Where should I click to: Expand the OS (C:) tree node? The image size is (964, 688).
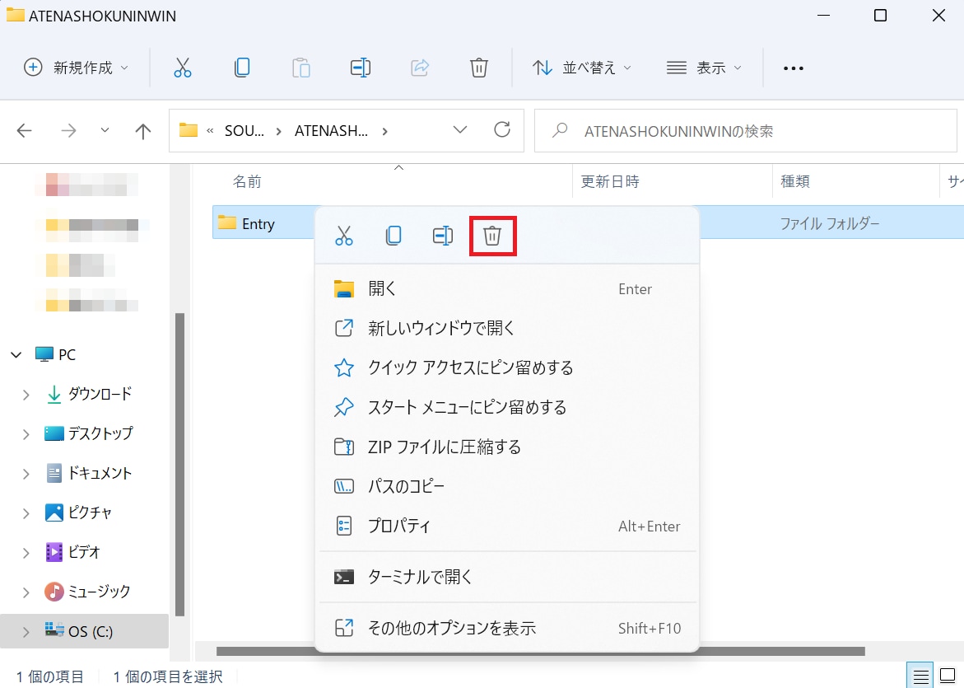coord(26,632)
